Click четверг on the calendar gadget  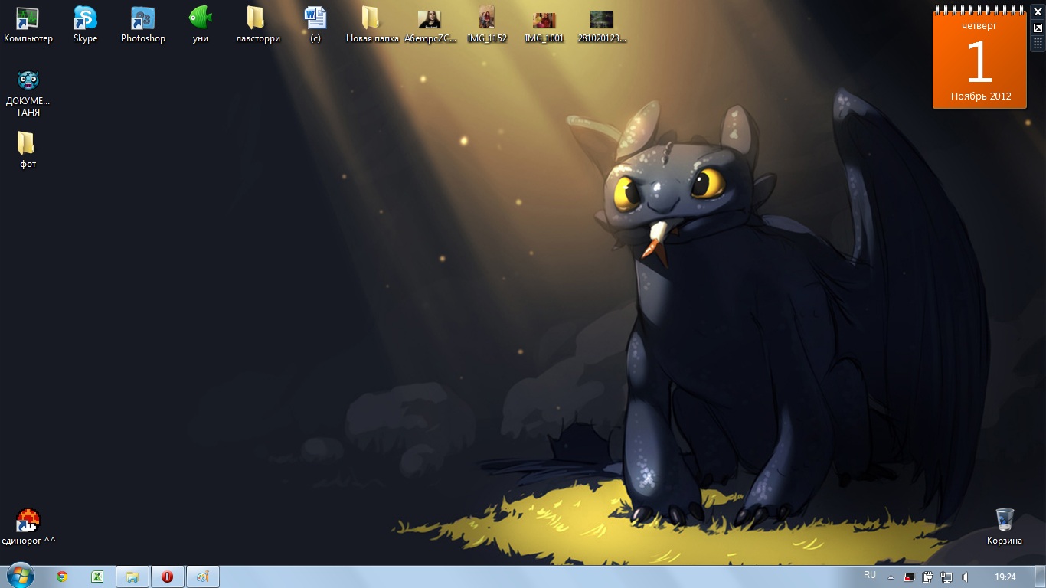click(x=979, y=25)
